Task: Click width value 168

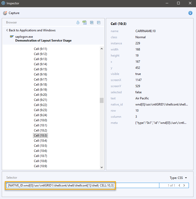Action: (x=138, y=49)
